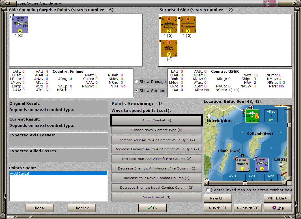
Task: Toggle Center linked map on combat hex
Action: click(208, 190)
